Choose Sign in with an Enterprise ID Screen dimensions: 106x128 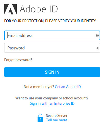(52, 103)
